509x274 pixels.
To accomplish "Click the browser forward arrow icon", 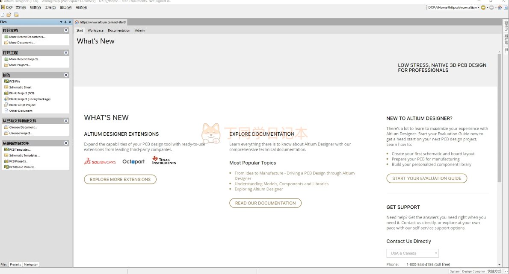I will coord(491,7).
